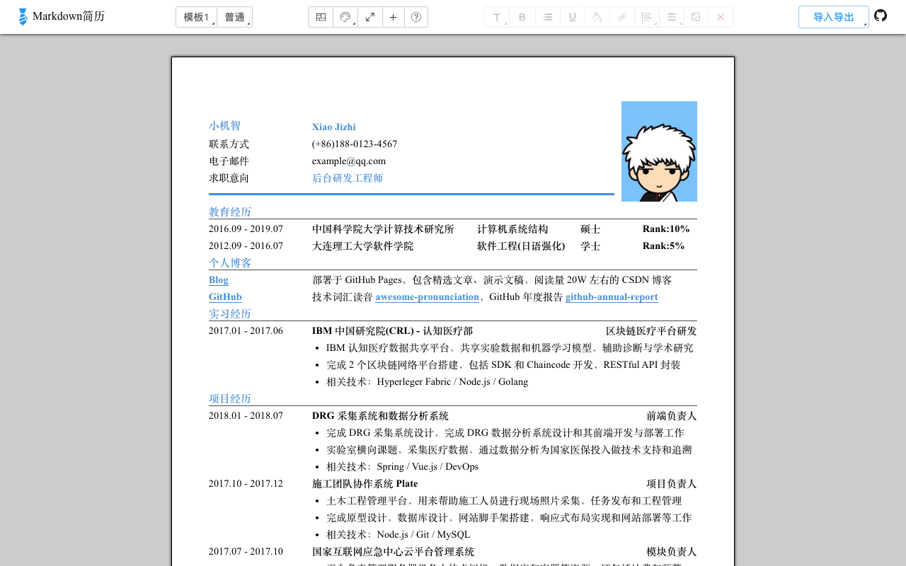Click the 教育经历 section heading
This screenshot has width=906, height=566.
point(230,212)
